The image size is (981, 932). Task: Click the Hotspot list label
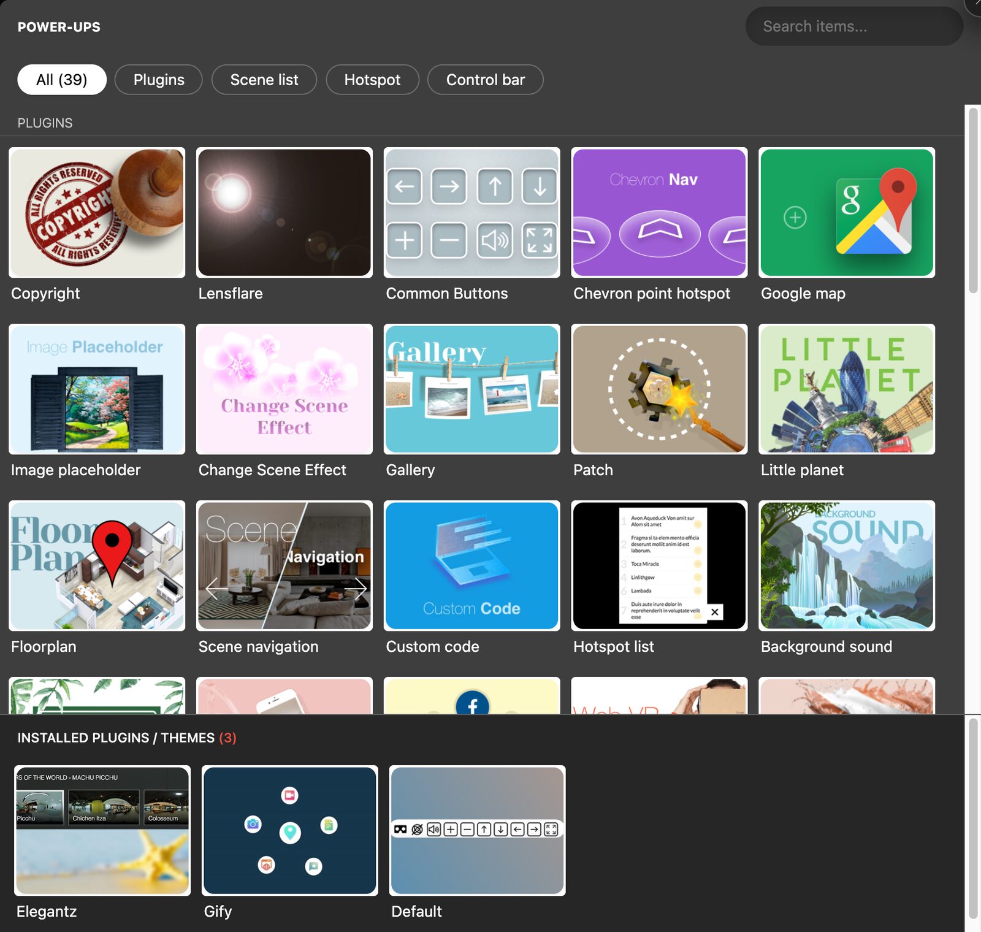(x=614, y=647)
